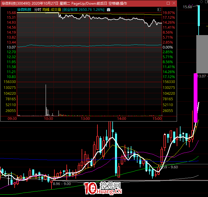The image size is (208, 197).
Task: Click the 13.07 label beside magenta candle
Action: (x=202, y=76)
